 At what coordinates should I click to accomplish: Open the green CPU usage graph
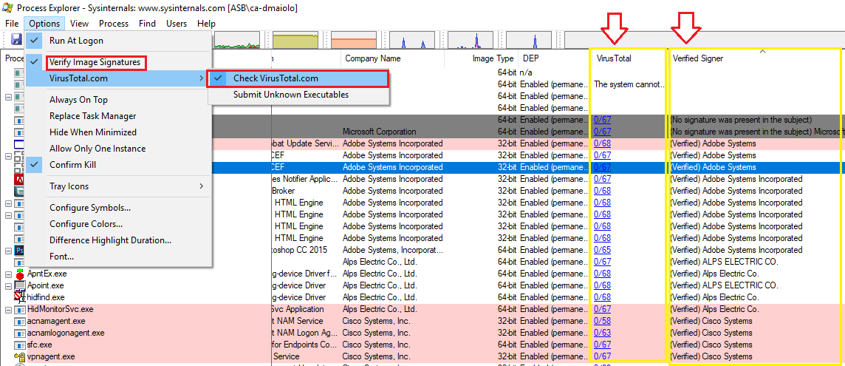tap(237, 41)
